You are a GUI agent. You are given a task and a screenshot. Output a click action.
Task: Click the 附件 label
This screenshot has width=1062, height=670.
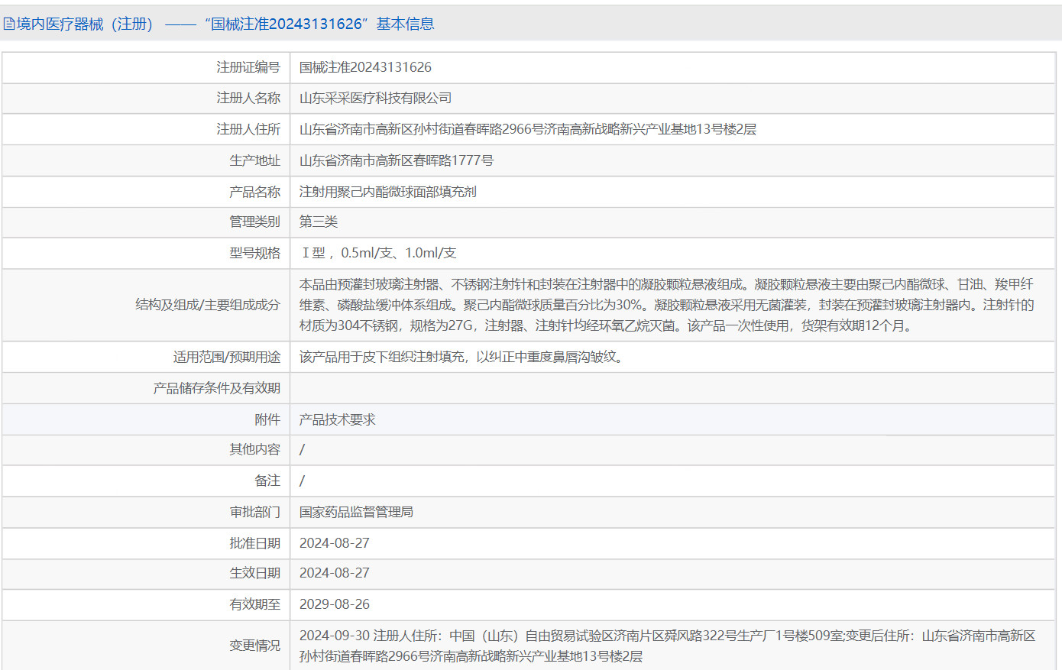267,419
